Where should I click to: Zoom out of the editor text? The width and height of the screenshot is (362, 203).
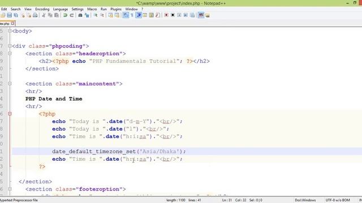click(x=102, y=15)
